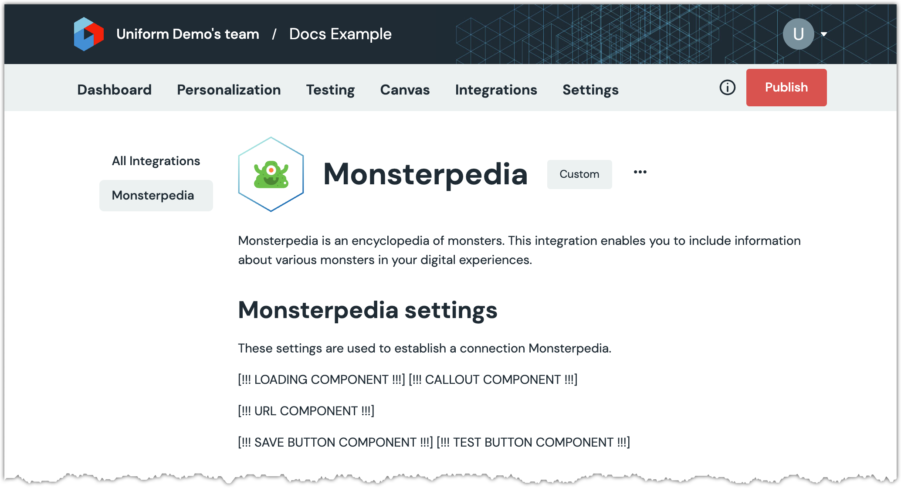This screenshot has width=901, height=488.
Task: Click Uniform Demo's team breadcrumb link
Action: tap(188, 34)
